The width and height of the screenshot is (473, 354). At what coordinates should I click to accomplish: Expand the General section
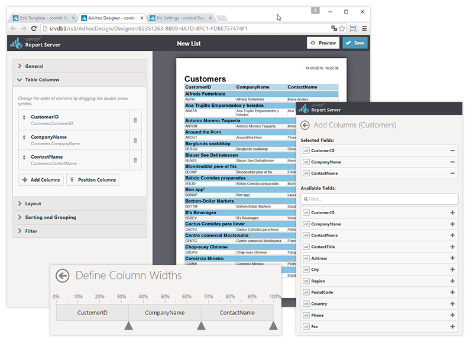pyautogui.click(x=80, y=66)
